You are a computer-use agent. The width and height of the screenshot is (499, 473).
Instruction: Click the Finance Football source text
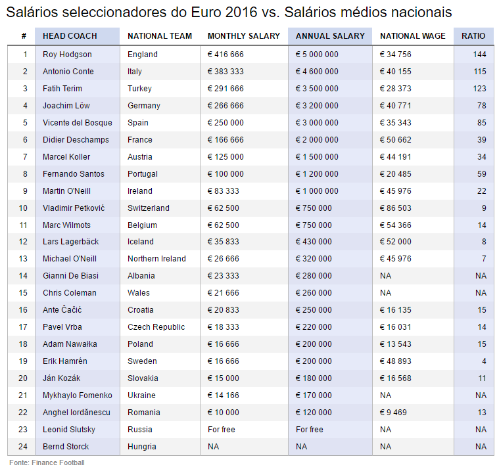pos(47,462)
